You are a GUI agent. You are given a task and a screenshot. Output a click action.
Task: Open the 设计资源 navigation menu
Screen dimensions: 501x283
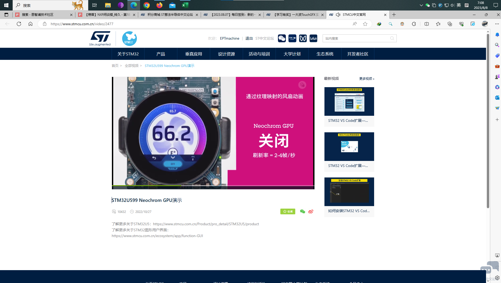tap(226, 54)
